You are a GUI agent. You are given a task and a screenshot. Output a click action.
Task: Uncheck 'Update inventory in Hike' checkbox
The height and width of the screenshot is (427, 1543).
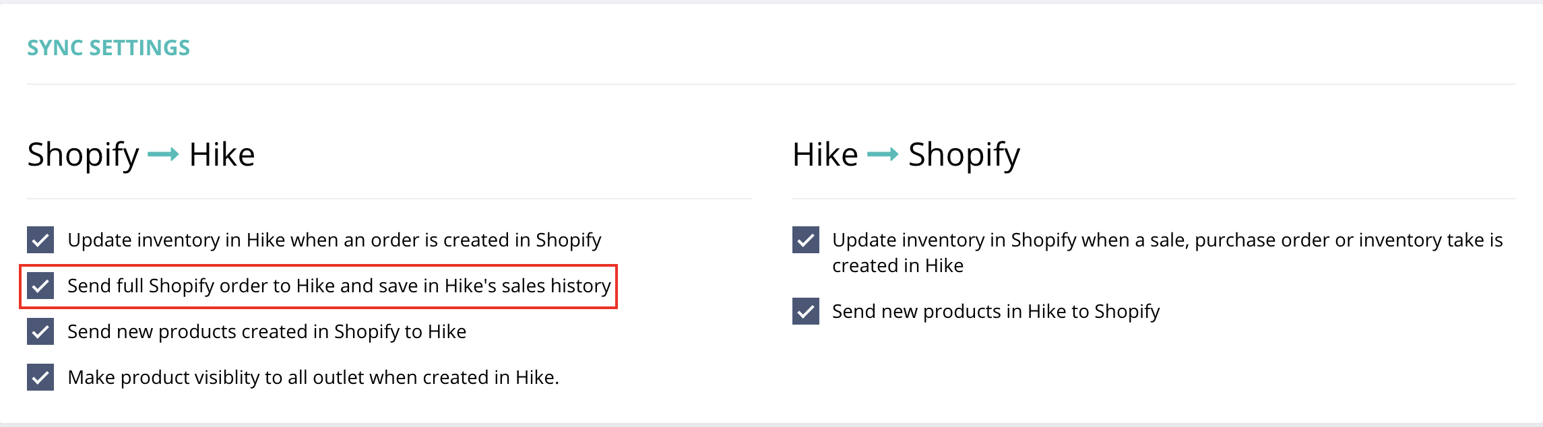(40, 240)
